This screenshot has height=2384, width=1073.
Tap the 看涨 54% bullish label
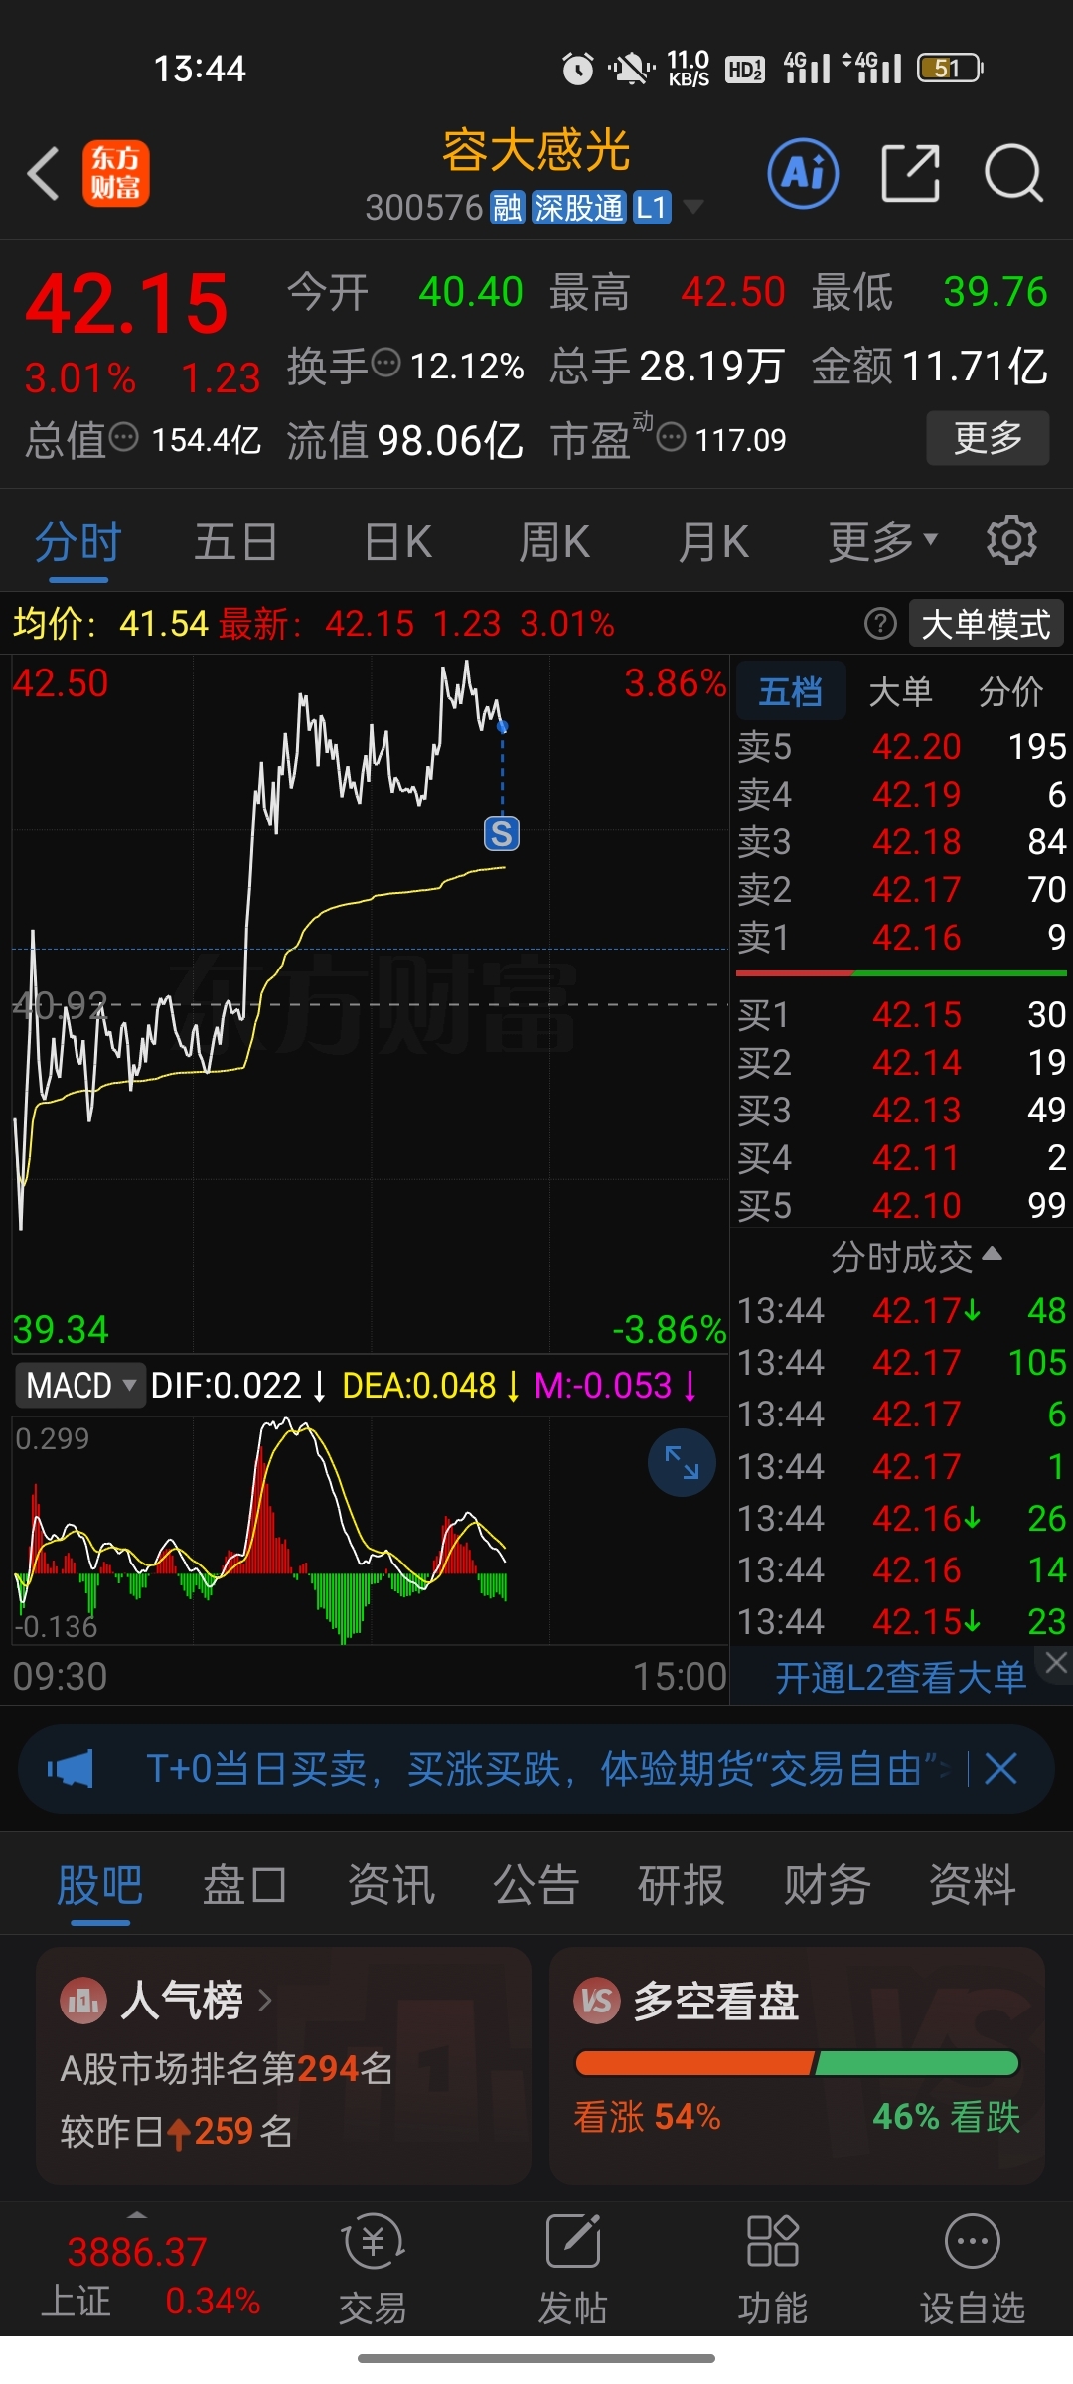point(647,2117)
